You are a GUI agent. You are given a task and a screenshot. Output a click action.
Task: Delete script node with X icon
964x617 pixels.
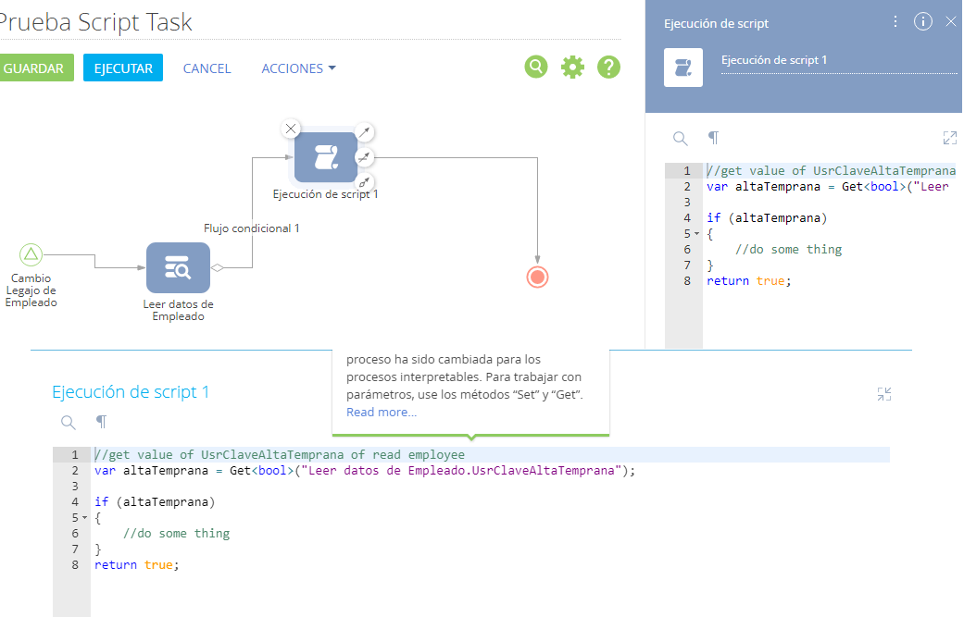291,129
